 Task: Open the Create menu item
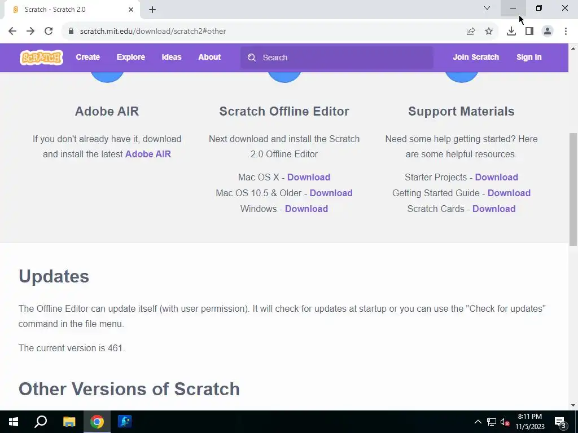[87, 57]
